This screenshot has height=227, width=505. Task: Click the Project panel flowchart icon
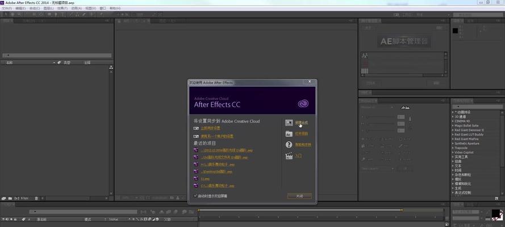(x=111, y=67)
